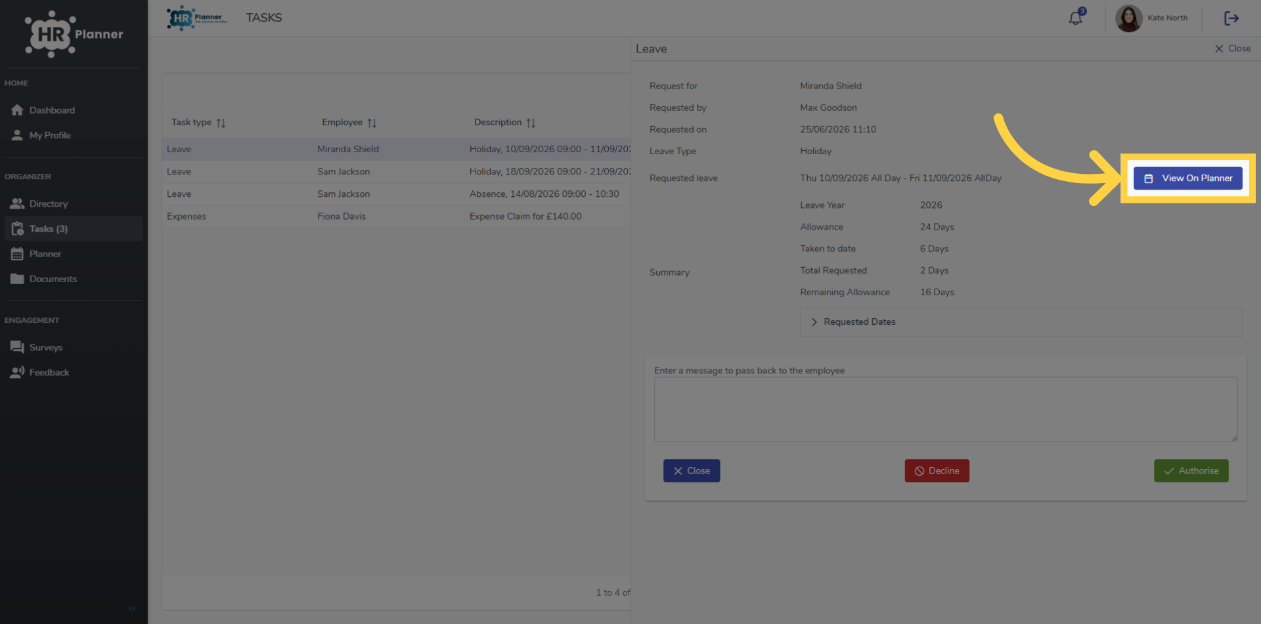
Task: Click the Max Goodson requester name
Action: pos(828,108)
